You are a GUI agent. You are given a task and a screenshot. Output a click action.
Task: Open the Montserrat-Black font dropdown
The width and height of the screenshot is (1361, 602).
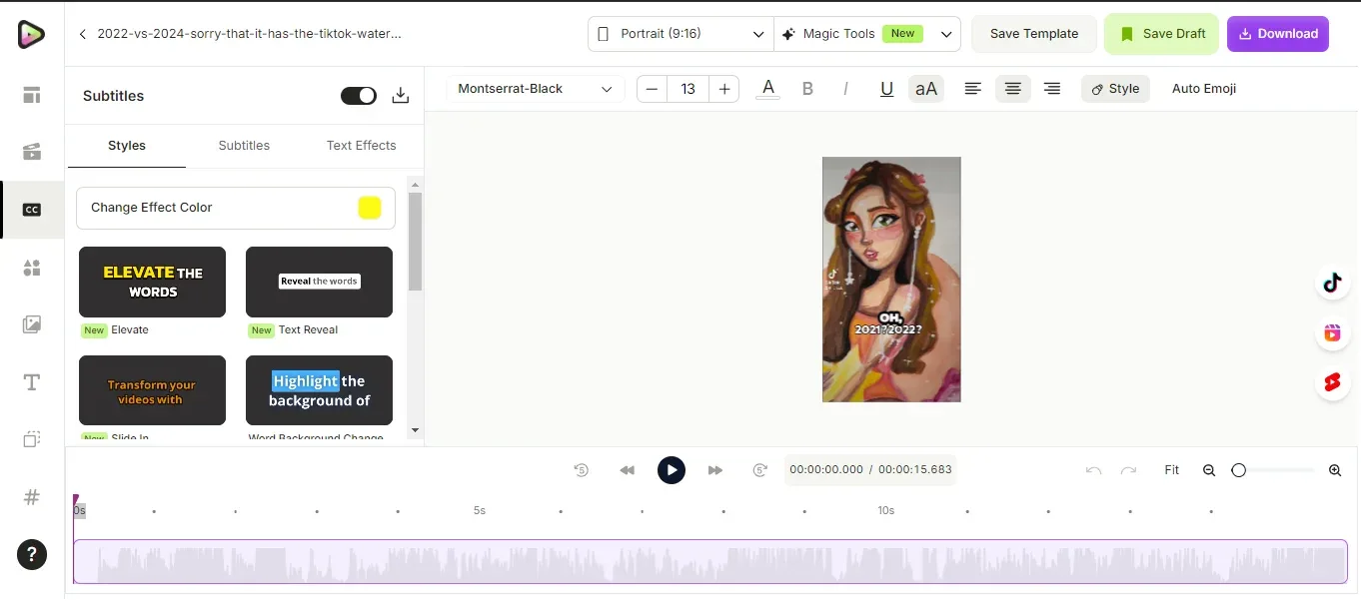pyautogui.click(x=535, y=89)
